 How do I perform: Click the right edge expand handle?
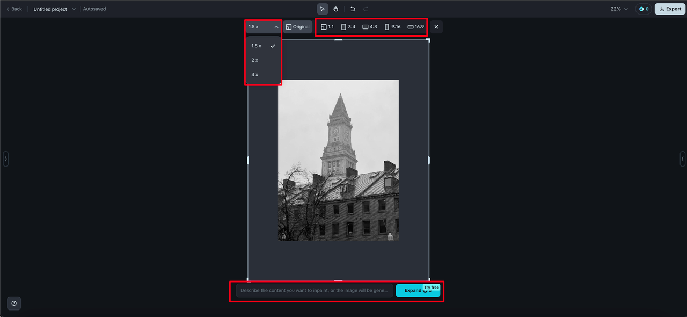[x=429, y=160]
